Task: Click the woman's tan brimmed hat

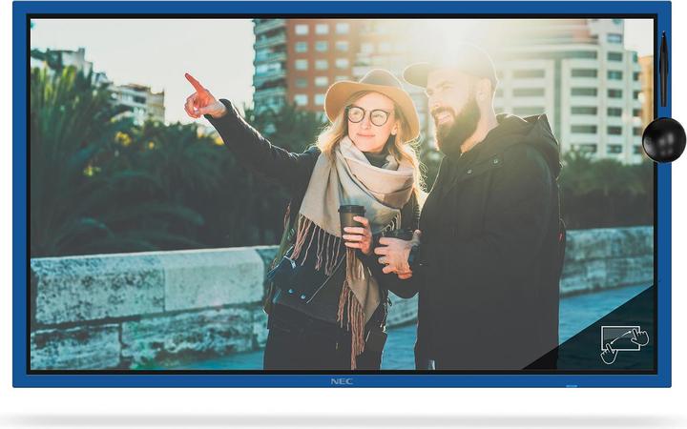Action: pyautogui.click(x=370, y=92)
